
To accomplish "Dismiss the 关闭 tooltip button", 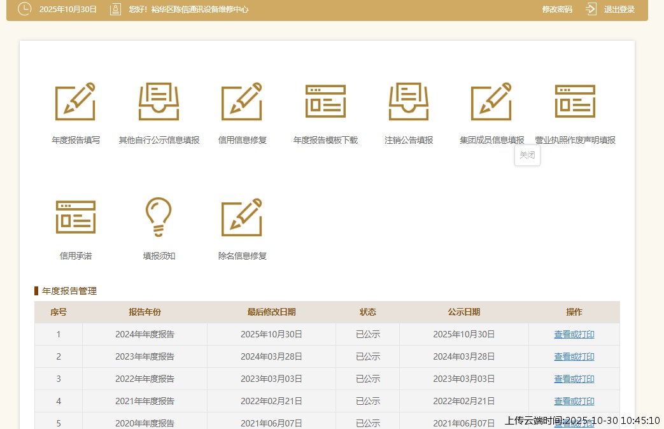I will 527,155.
